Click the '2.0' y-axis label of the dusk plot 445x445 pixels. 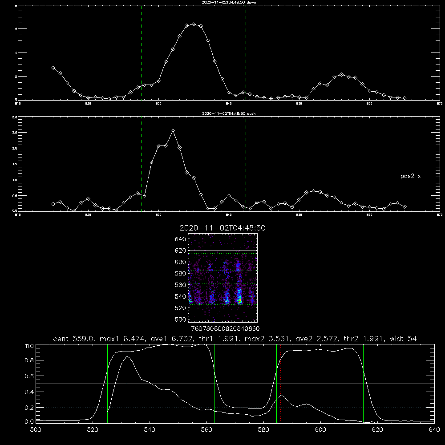click(15, 148)
